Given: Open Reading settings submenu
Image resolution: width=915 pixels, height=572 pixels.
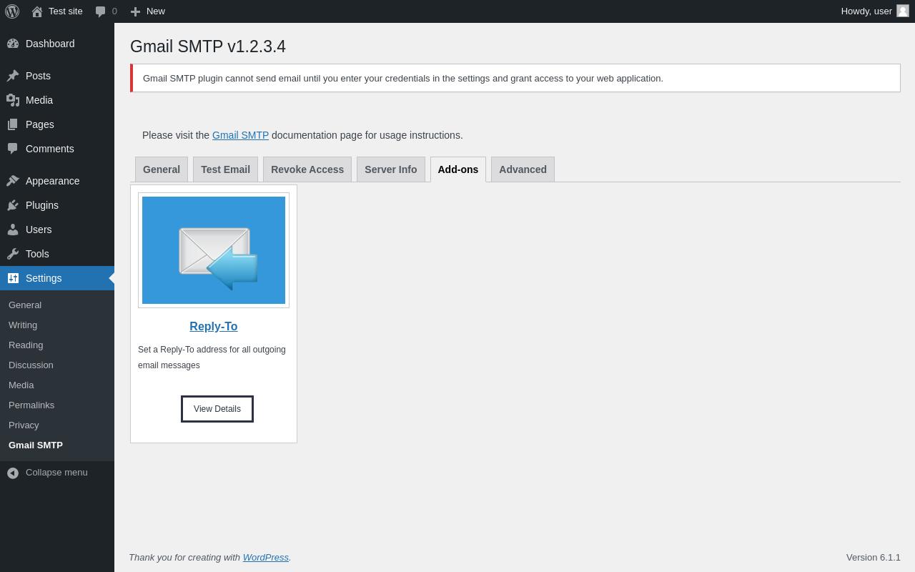Looking at the screenshot, I should pos(26,345).
